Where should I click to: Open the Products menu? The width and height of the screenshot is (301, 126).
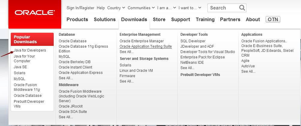click(77, 20)
